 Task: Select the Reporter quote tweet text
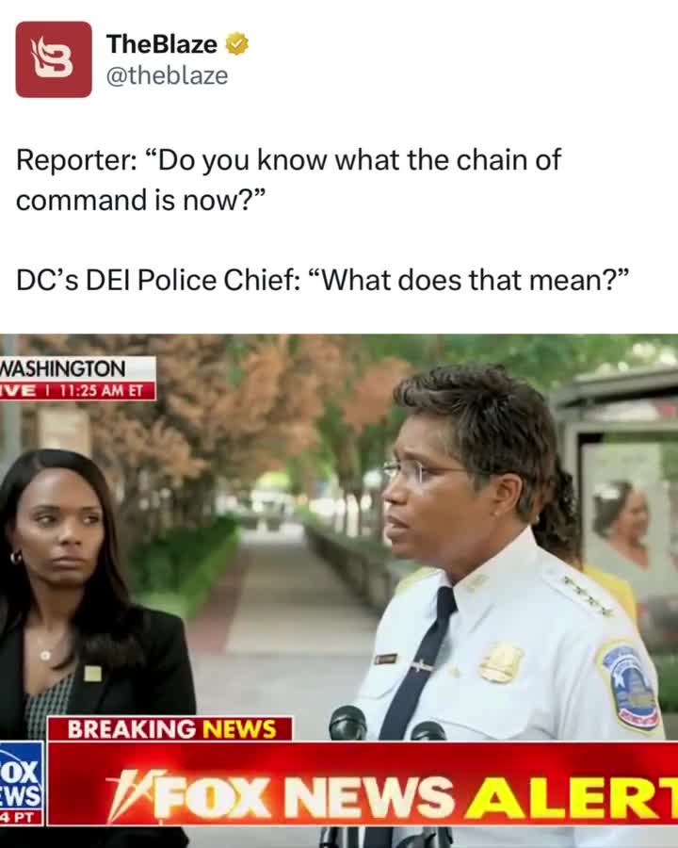coord(288,180)
